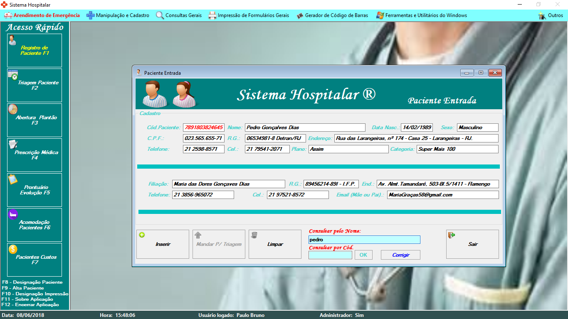Screen dimensions: 568x319
Task: Select Acomodação Pacientes F6 shortcut
Action: click(x=35, y=225)
